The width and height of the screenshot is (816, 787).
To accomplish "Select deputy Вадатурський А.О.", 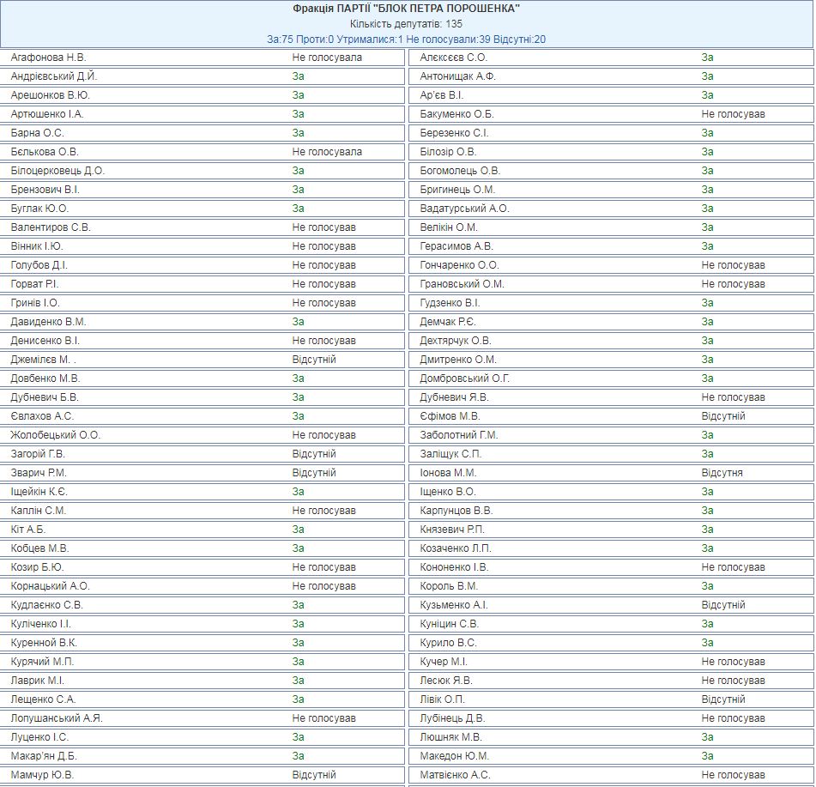I will [x=464, y=209].
